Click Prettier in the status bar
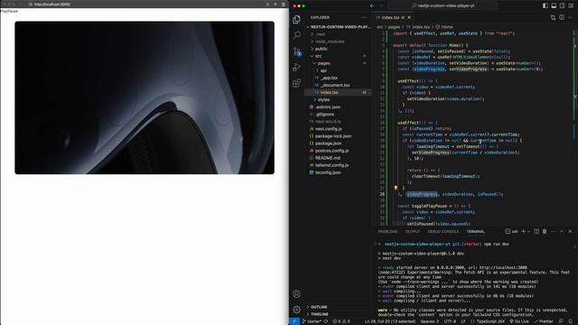Image resolution: width=578 pixels, height=325 pixels. pyautogui.click(x=544, y=321)
